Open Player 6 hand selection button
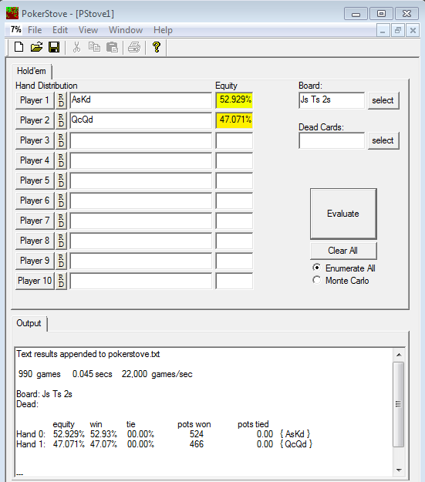 (x=35, y=201)
